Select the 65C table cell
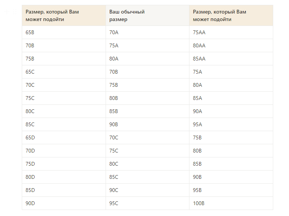 (64, 72)
